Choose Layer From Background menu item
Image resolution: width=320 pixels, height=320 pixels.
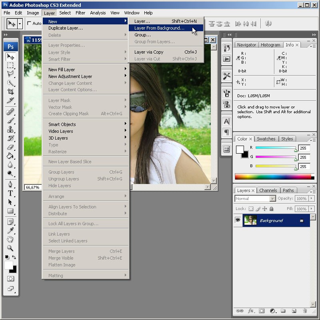pyautogui.click(x=166, y=28)
